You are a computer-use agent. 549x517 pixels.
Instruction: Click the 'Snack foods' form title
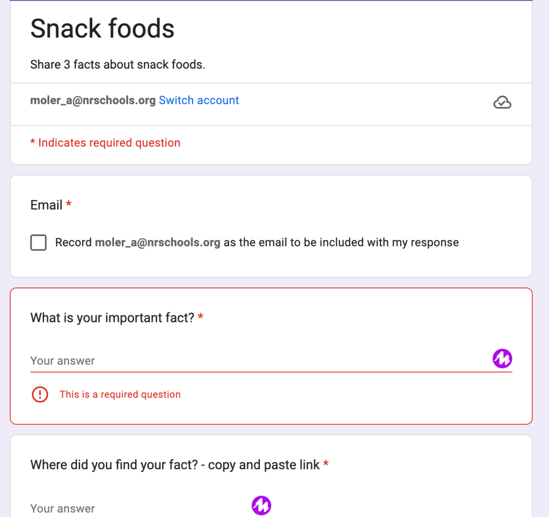103,28
